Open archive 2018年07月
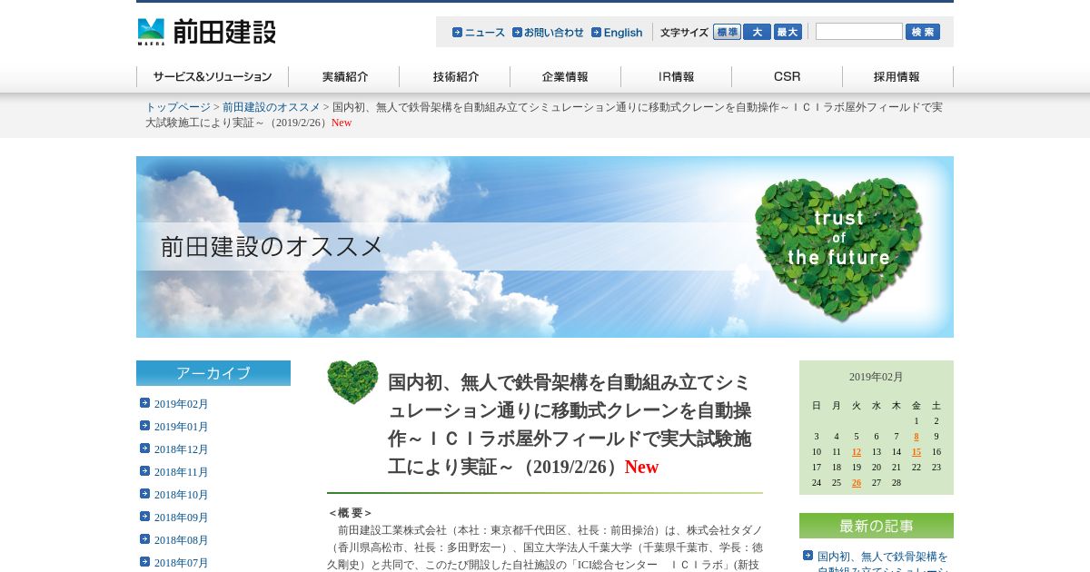1090x572 pixels. (x=182, y=563)
